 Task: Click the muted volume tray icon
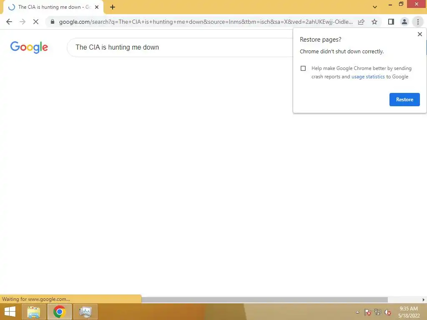(388, 312)
